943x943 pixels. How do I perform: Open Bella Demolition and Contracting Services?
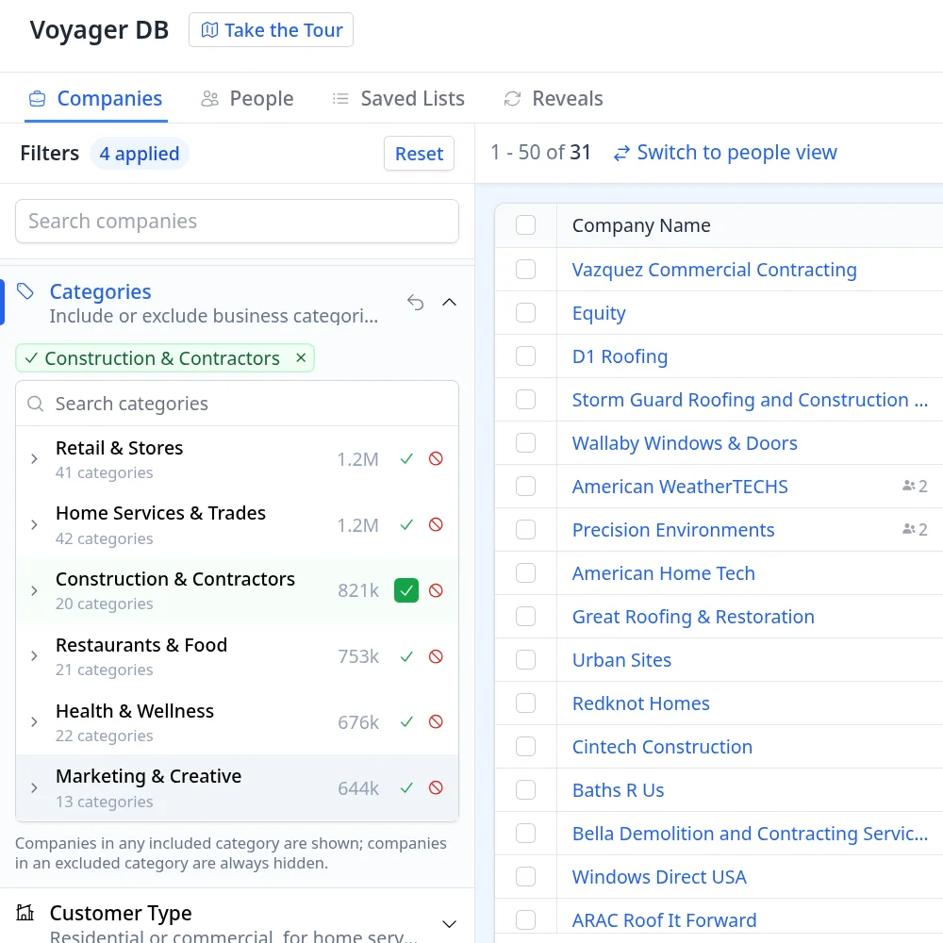[750, 834]
